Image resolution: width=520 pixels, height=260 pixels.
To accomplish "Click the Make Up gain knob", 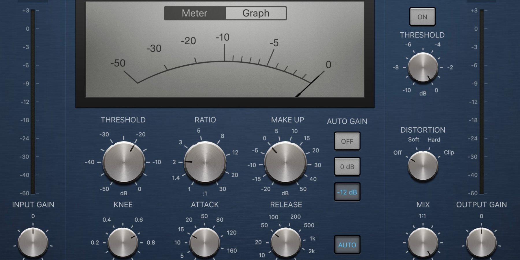I will pos(285,162).
